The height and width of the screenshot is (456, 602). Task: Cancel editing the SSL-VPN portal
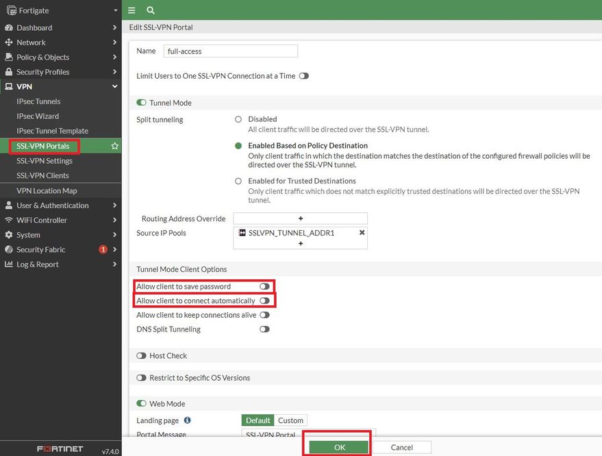click(x=401, y=447)
